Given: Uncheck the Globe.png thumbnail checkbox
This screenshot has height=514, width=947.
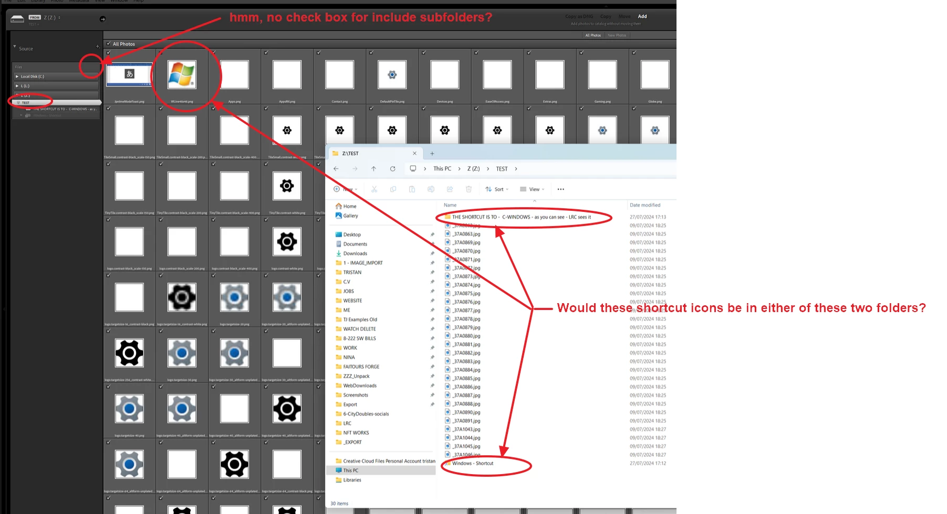Looking at the screenshot, I should 634,52.
